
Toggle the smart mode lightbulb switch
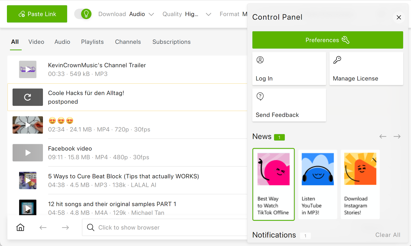tap(83, 14)
